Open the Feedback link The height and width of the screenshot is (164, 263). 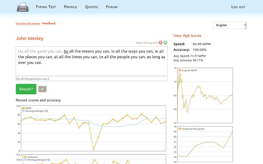coord(49,23)
